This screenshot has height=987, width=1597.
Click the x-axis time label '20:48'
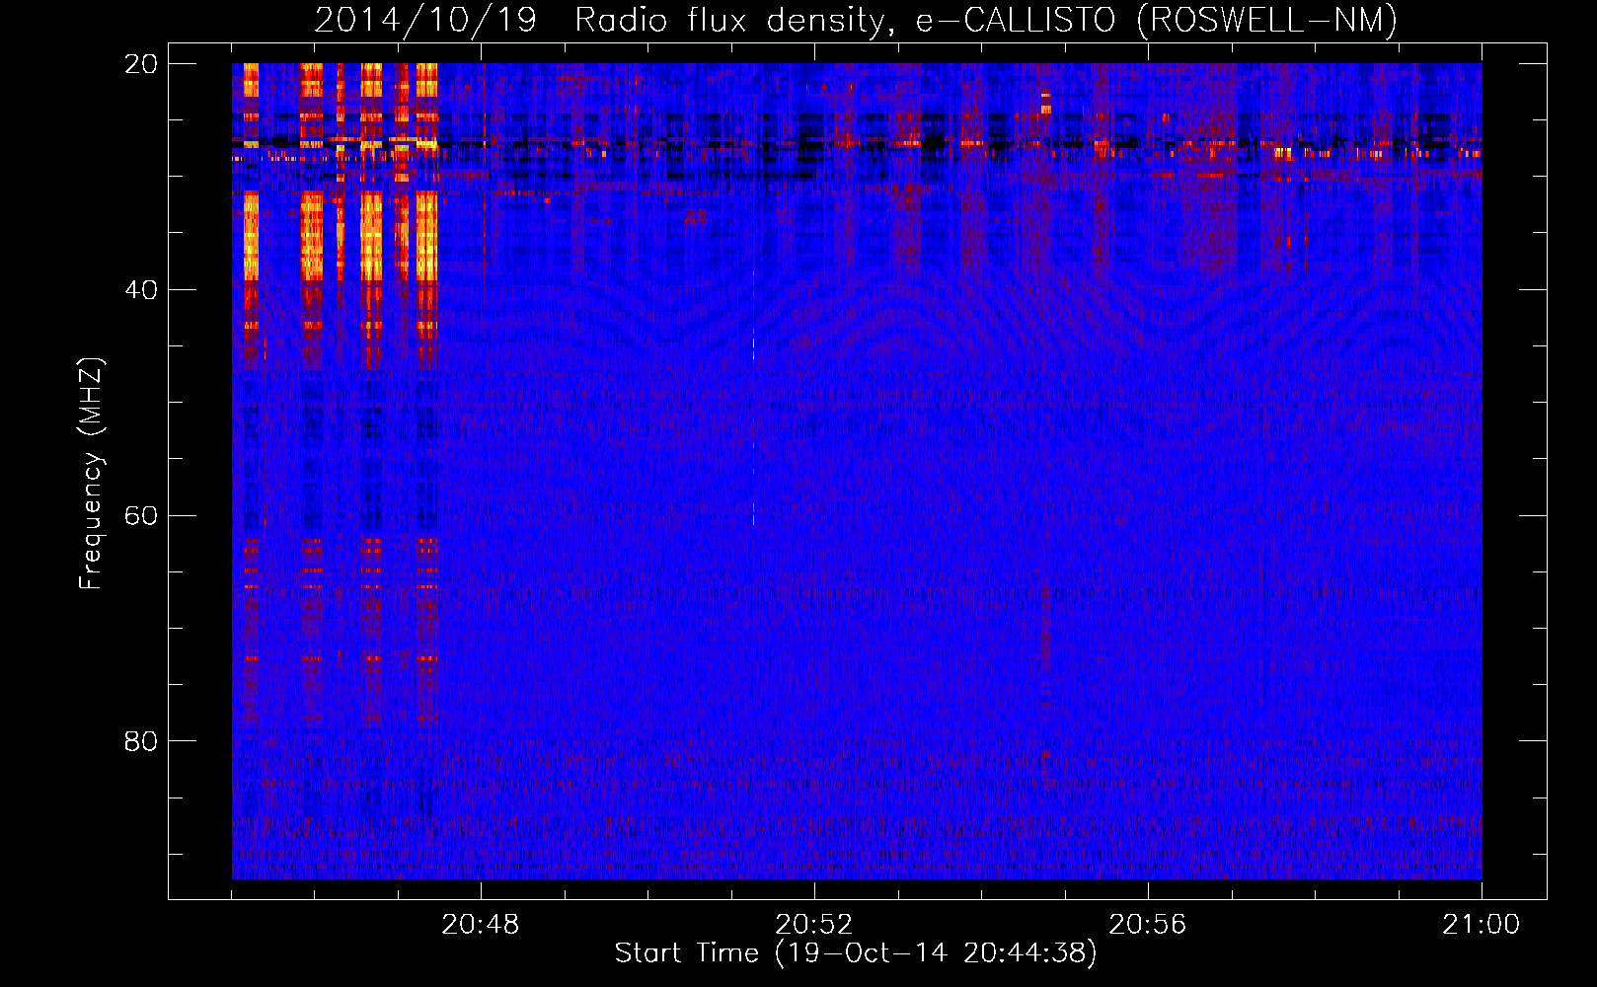(480, 925)
